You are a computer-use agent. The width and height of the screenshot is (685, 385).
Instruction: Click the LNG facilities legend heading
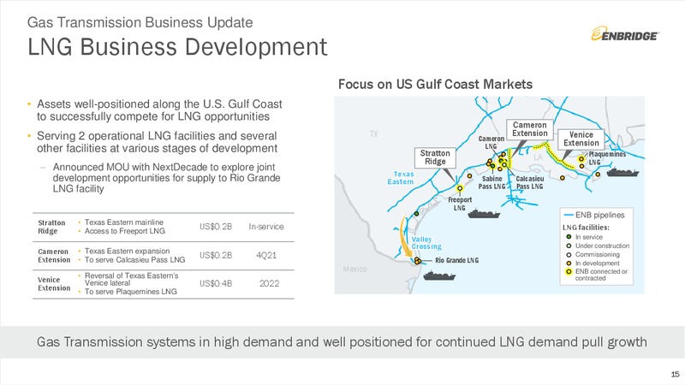[586, 227]
